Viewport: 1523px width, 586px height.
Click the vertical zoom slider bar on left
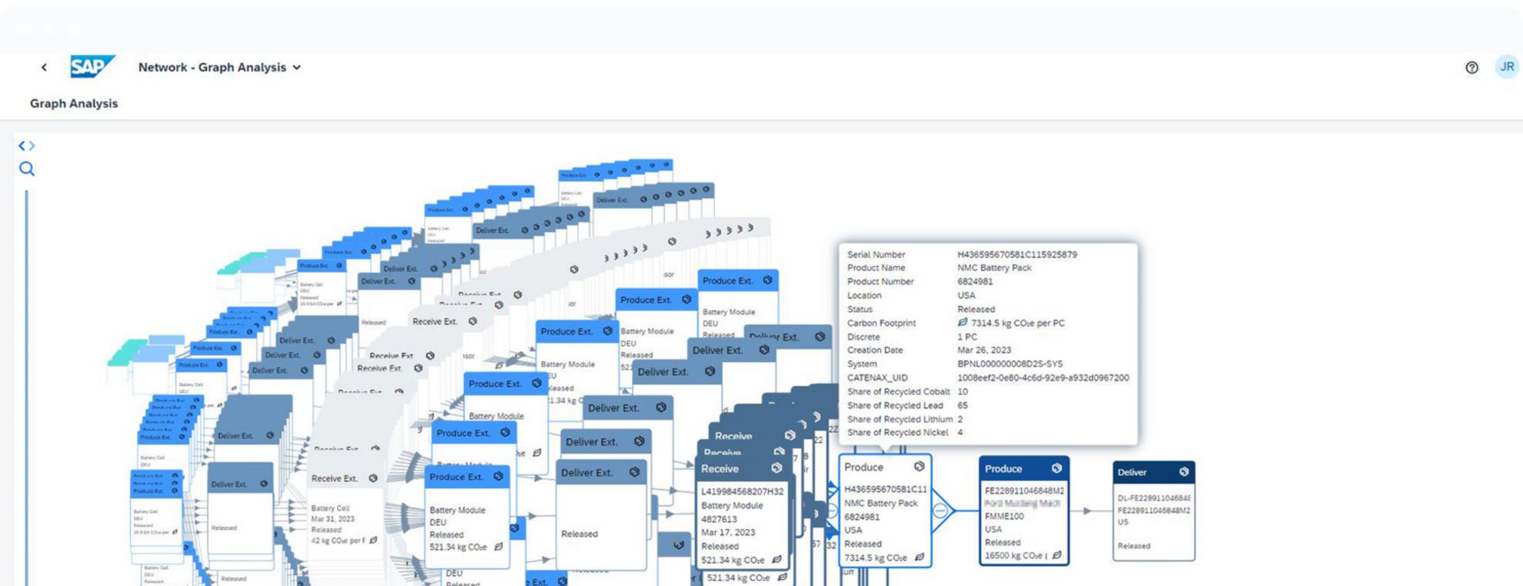tap(27, 388)
